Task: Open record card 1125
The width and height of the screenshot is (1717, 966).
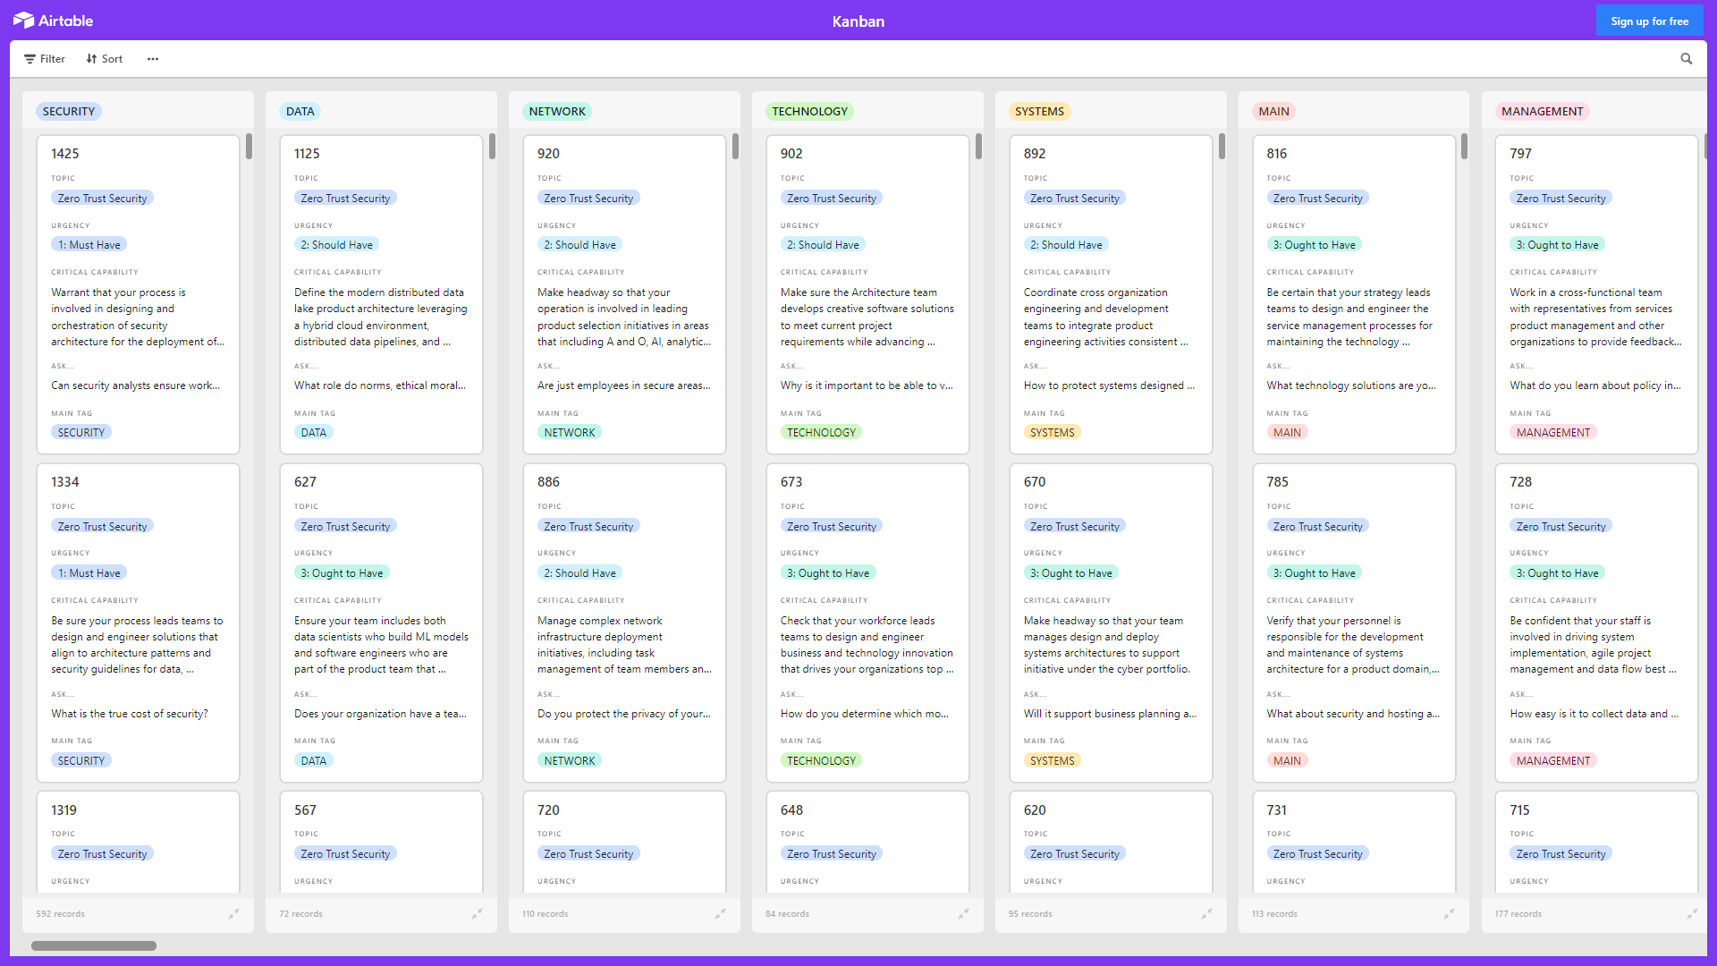Action: pyautogui.click(x=381, y=294)
